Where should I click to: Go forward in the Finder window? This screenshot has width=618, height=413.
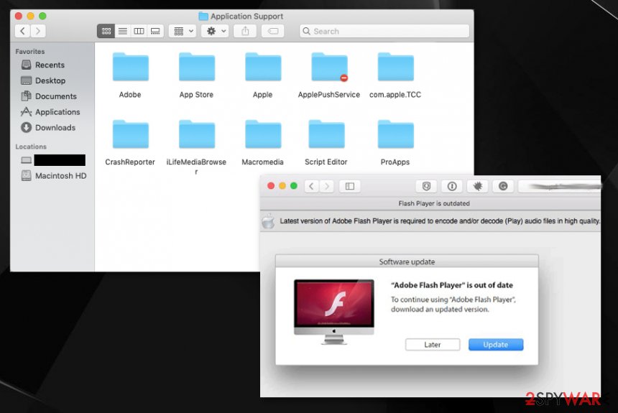[38, 31]
